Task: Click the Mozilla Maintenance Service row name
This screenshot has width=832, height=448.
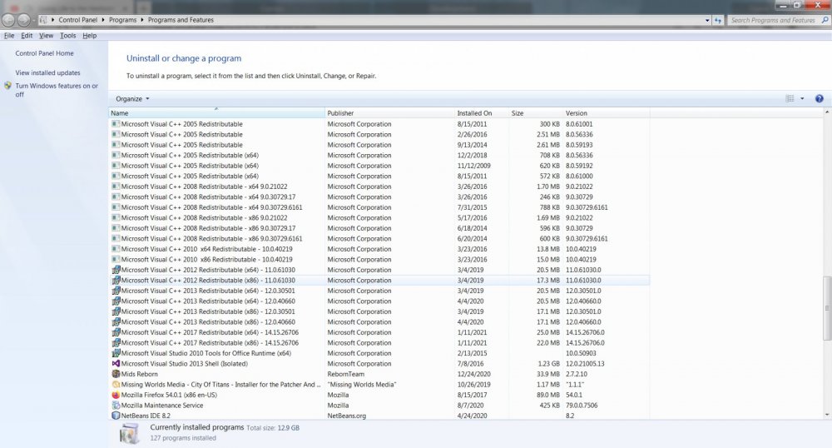Action: pos(162,405)
